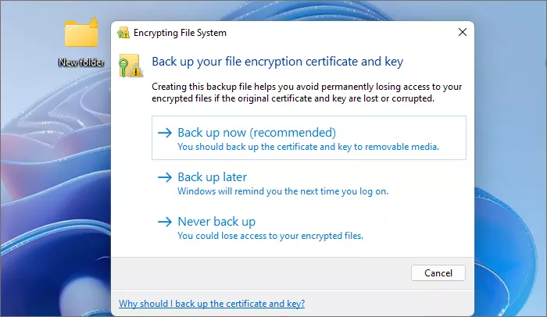Click the small key icon in title bar
This screenshot has height=317, width=547.
pyautogui.click(x=123, y=33)
